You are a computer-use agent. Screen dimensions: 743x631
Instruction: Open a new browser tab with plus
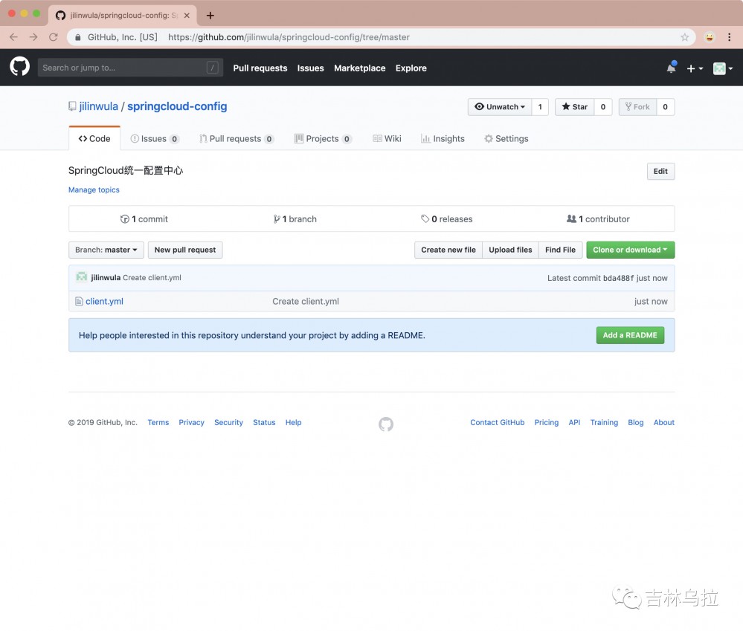[x=210, y=15]
